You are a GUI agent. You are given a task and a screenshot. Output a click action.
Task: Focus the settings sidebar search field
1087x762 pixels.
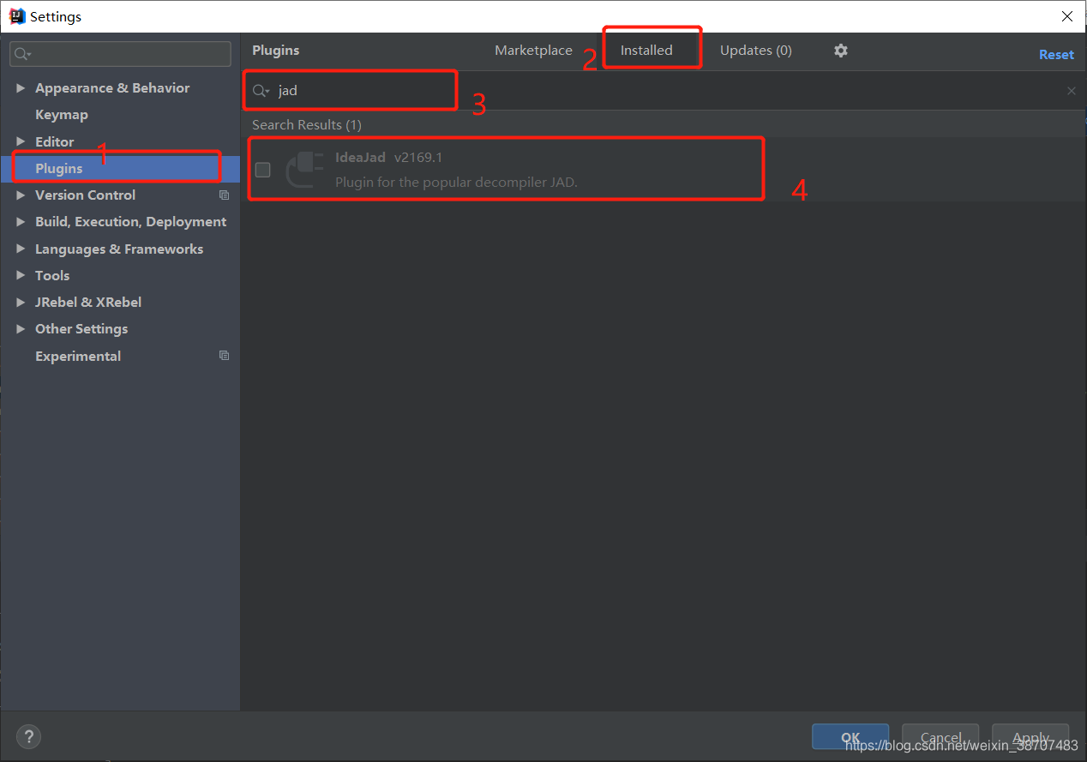pyautogui.click(x=120, y=54)
